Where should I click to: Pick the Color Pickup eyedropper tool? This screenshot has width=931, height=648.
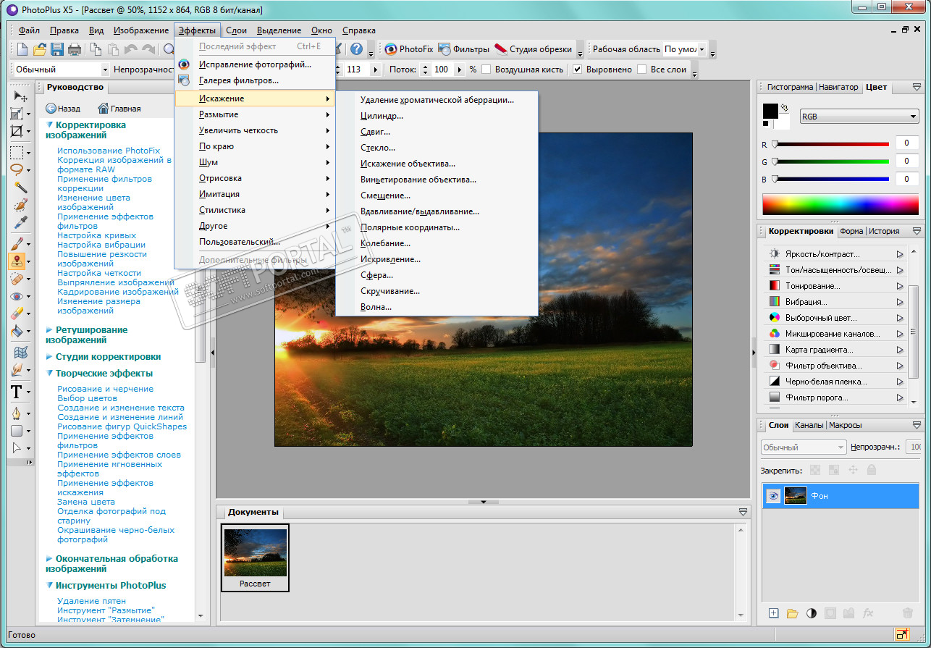click(20, 222)
